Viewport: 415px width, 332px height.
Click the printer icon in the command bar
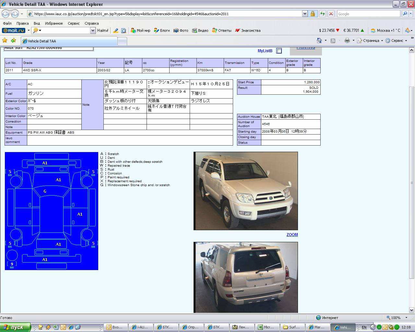tap(347, 41)
